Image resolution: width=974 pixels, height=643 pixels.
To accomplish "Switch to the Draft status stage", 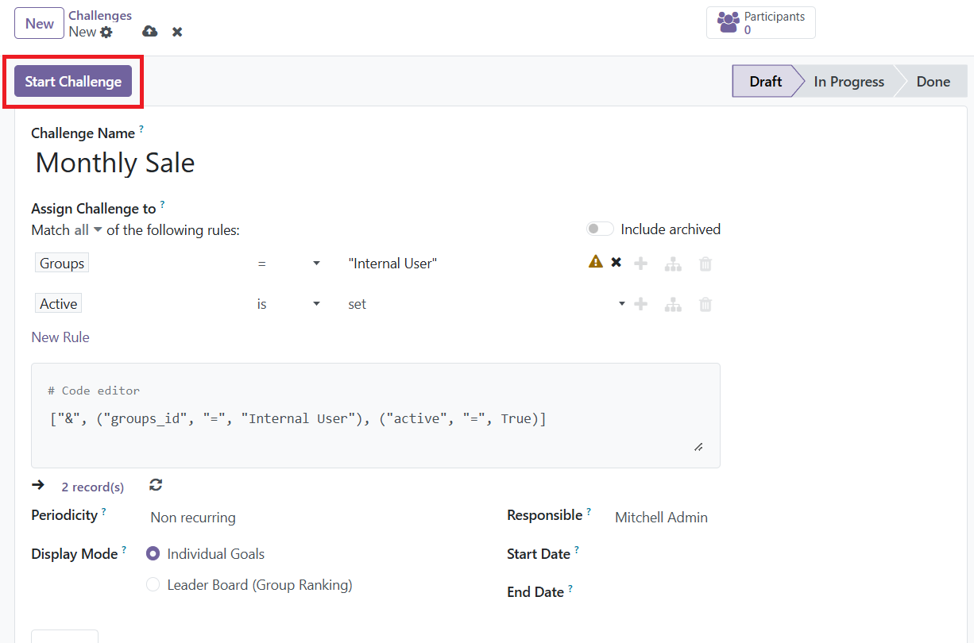I will (x=766, y=81).
